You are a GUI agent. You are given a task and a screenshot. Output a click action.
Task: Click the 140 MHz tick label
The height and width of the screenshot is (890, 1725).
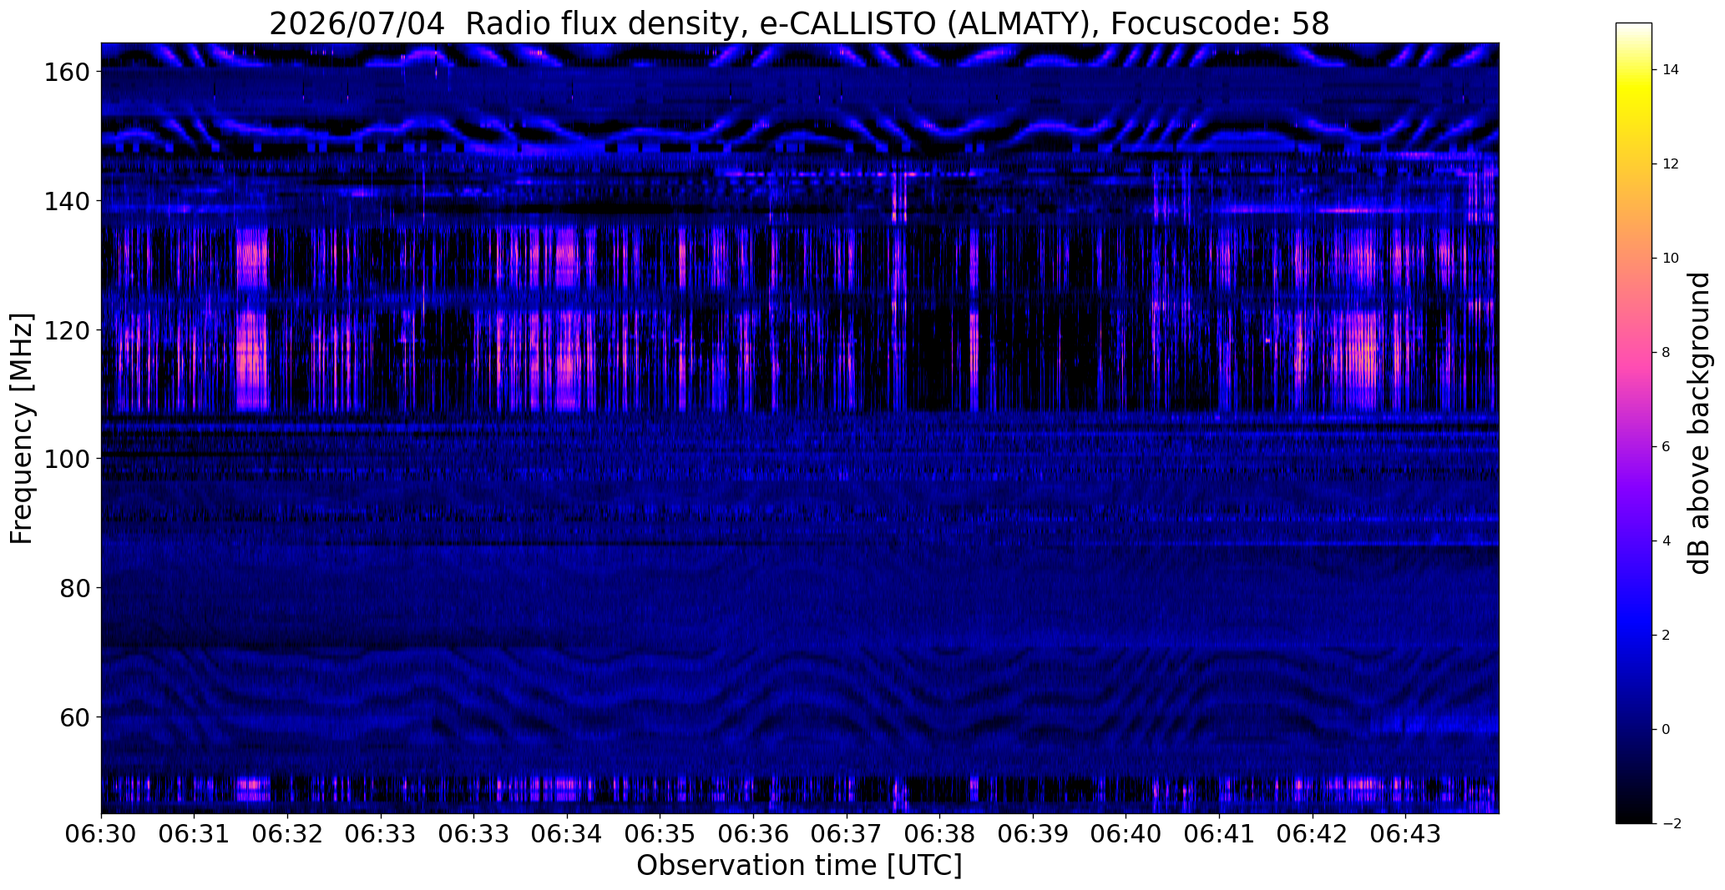[67, 201]
